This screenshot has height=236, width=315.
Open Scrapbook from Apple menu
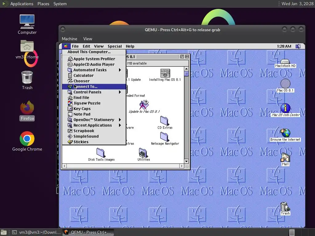pyautogui.click(x=94, y=131)
